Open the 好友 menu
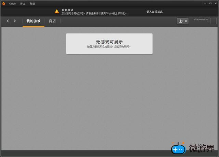This screenshot has width=219, height=157. (23, 4)
